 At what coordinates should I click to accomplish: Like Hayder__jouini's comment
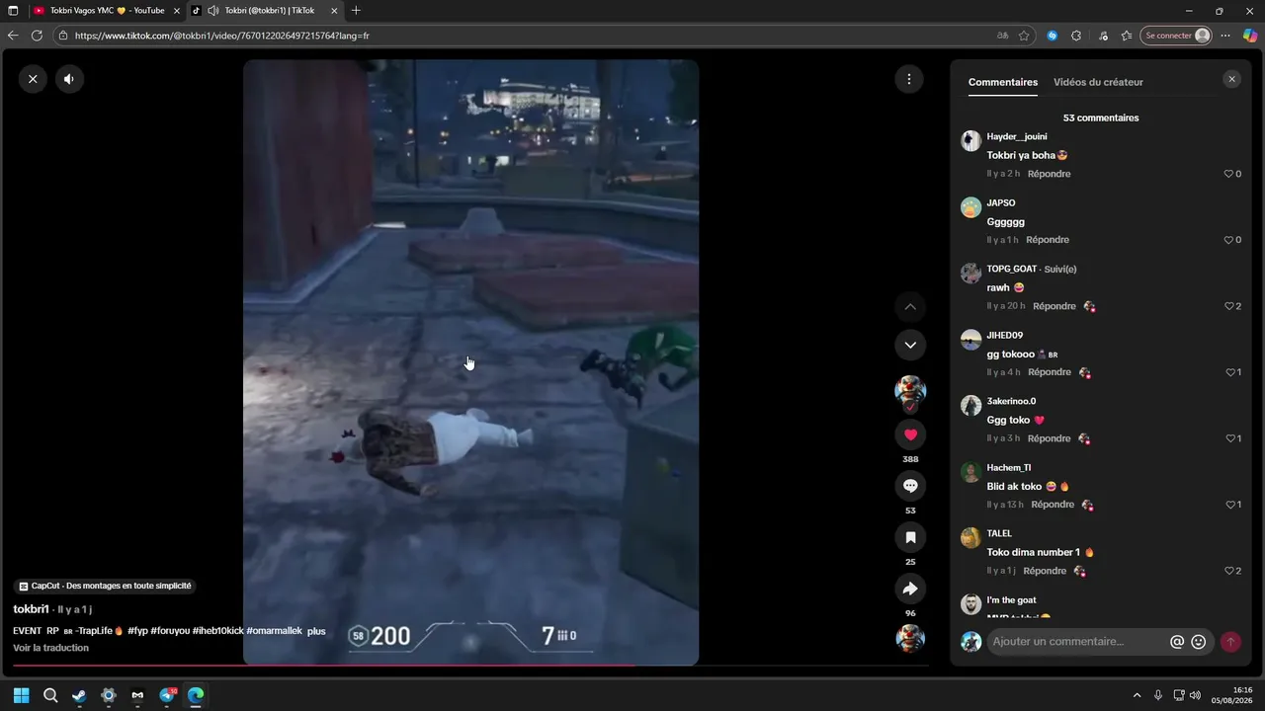coord(1229,174)
